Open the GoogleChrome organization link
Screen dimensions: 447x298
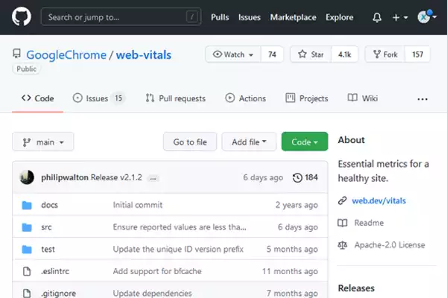pyautogui.click(x=66, y=54)
